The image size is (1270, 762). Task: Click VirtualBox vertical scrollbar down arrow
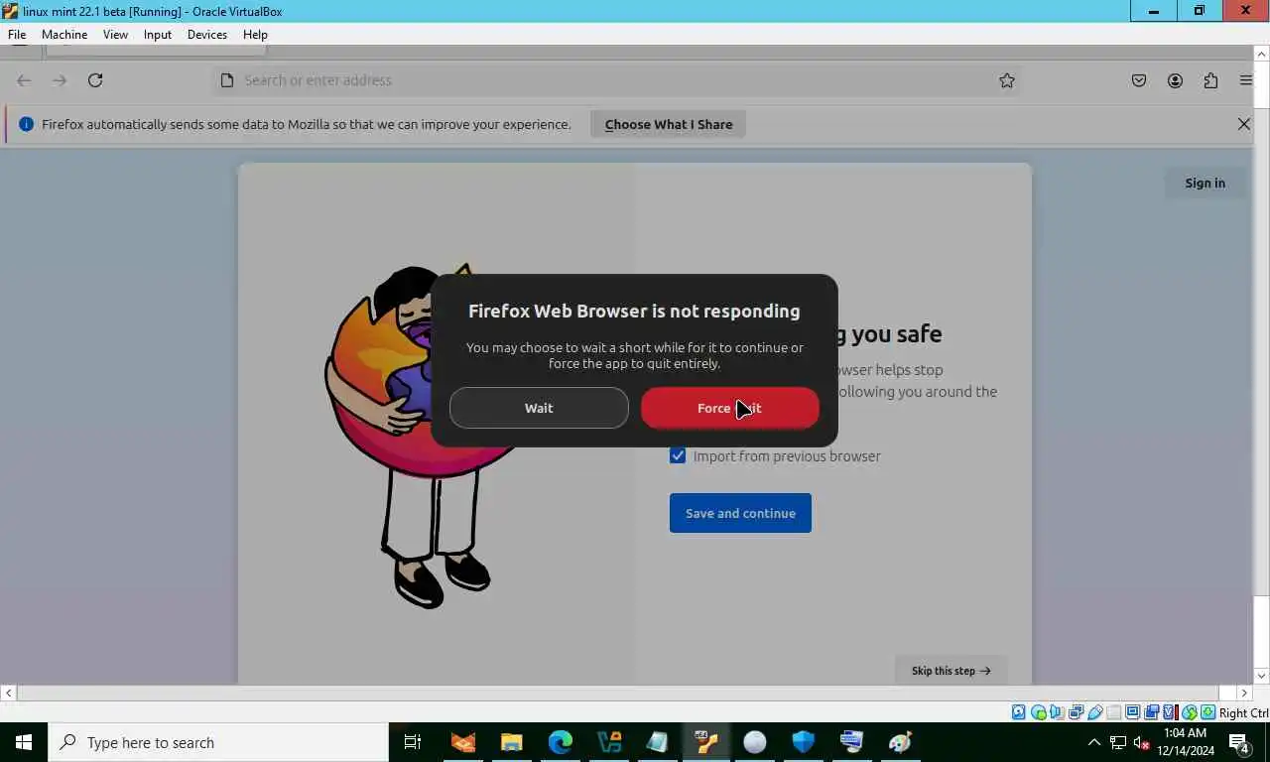tap(1261, 676)
